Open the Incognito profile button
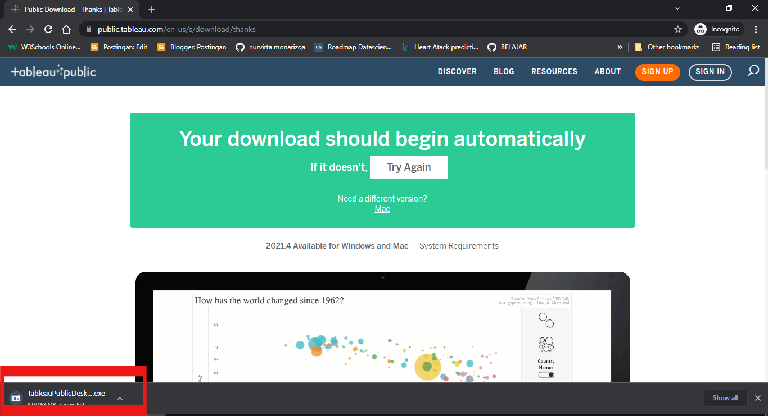 pyautogui.click(x=719, y=29)
